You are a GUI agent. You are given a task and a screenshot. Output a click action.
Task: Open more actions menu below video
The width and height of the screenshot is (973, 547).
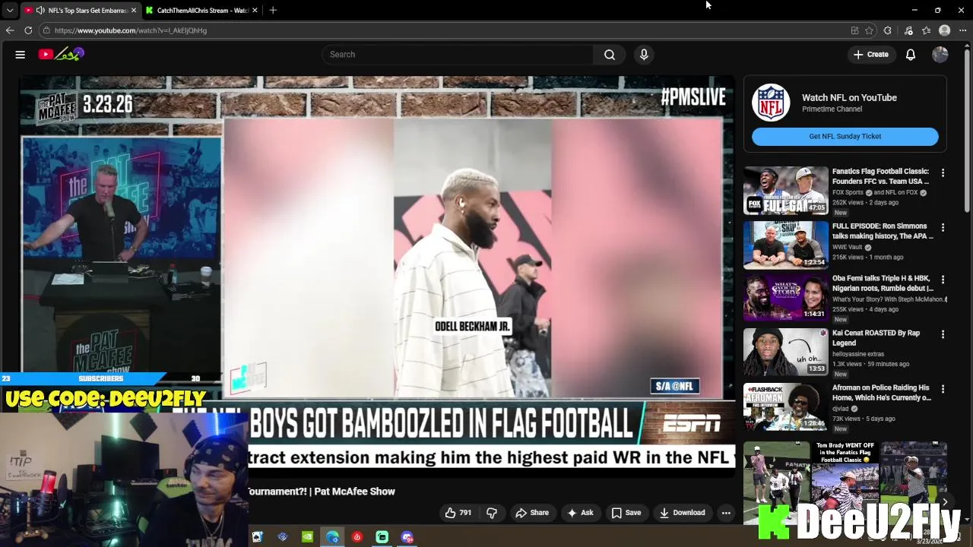[726, 513]
